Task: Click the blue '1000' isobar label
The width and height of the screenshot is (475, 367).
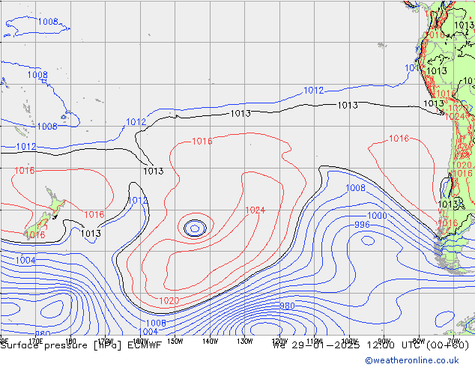Action: tap(377, 216)
